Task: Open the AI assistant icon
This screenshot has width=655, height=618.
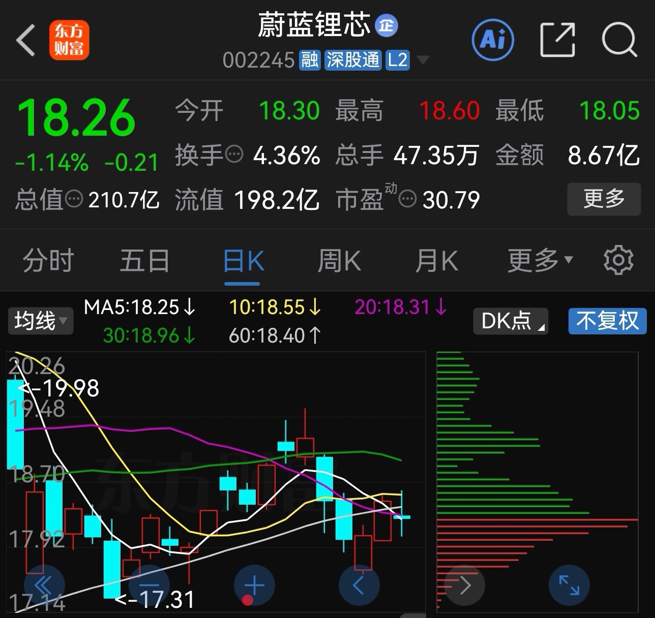Action: point(493,39)
